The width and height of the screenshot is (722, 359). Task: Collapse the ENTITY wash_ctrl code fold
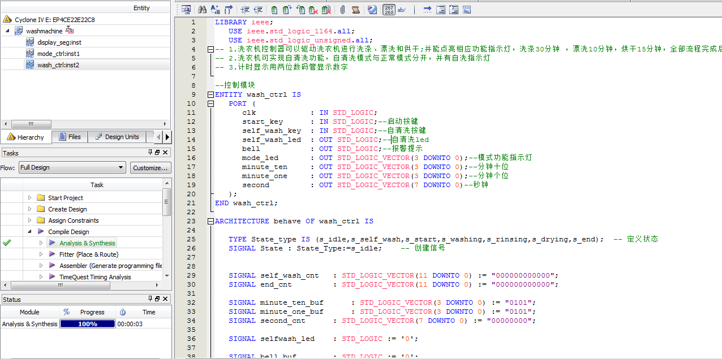coord(211,95)
